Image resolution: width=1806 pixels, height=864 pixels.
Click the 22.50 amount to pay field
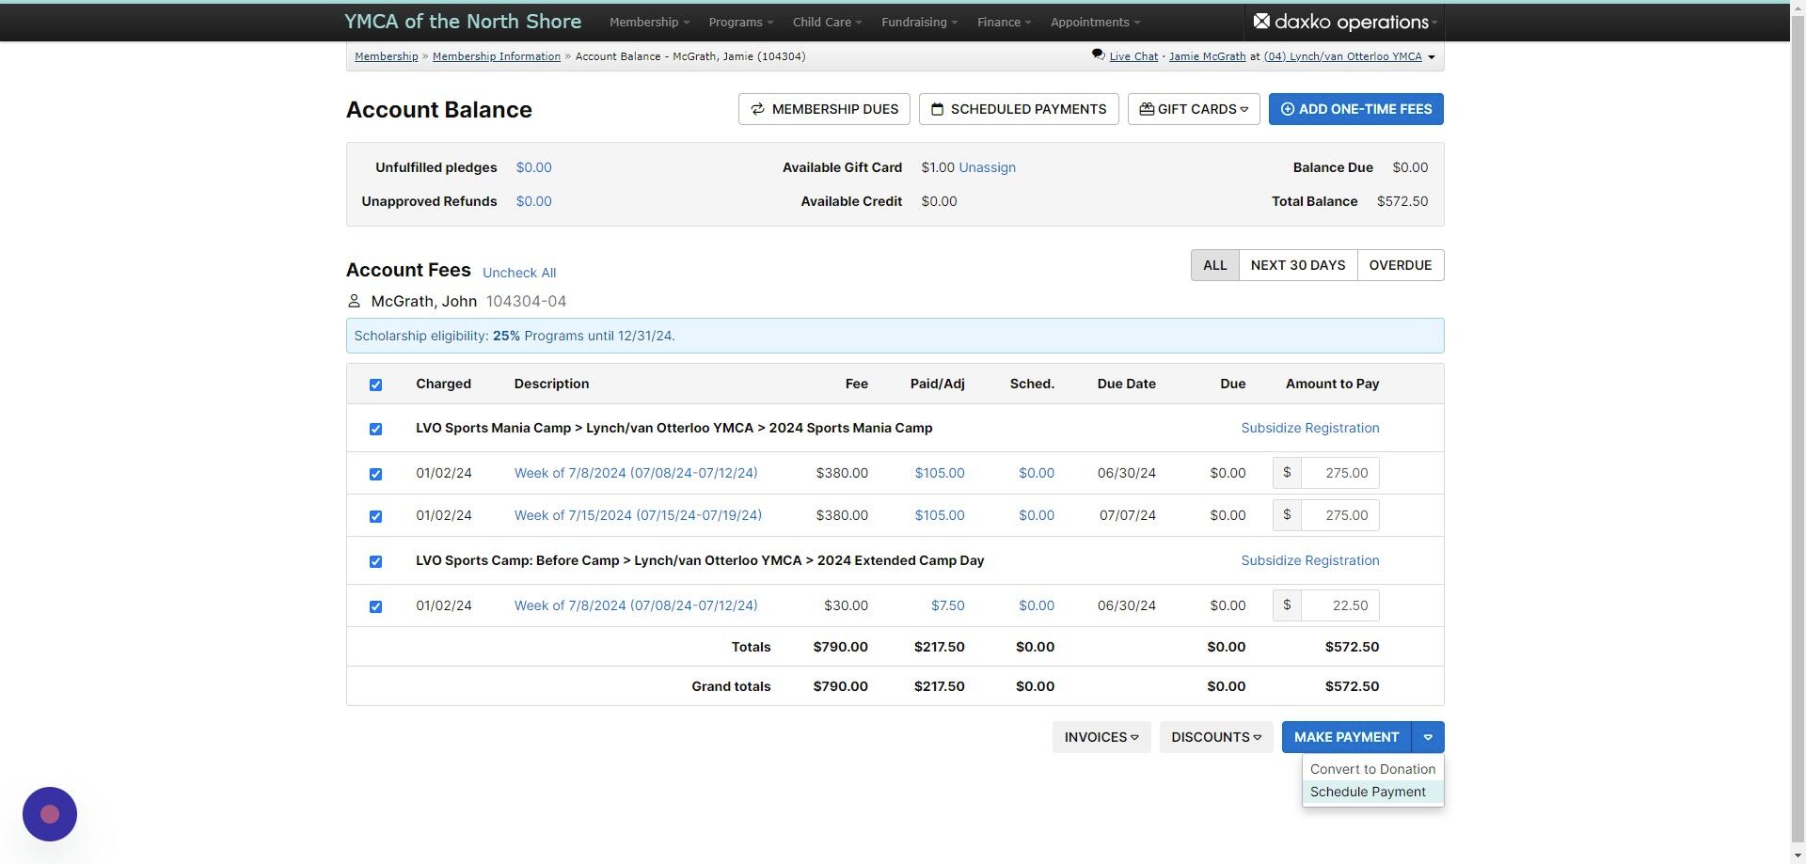[1339, 605]
